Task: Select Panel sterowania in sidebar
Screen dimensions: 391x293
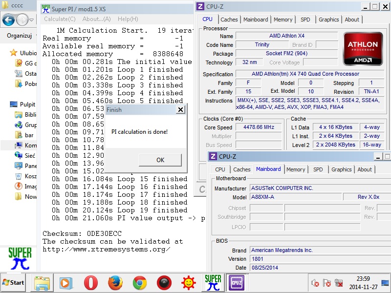Action: click(x=26, y=166)
